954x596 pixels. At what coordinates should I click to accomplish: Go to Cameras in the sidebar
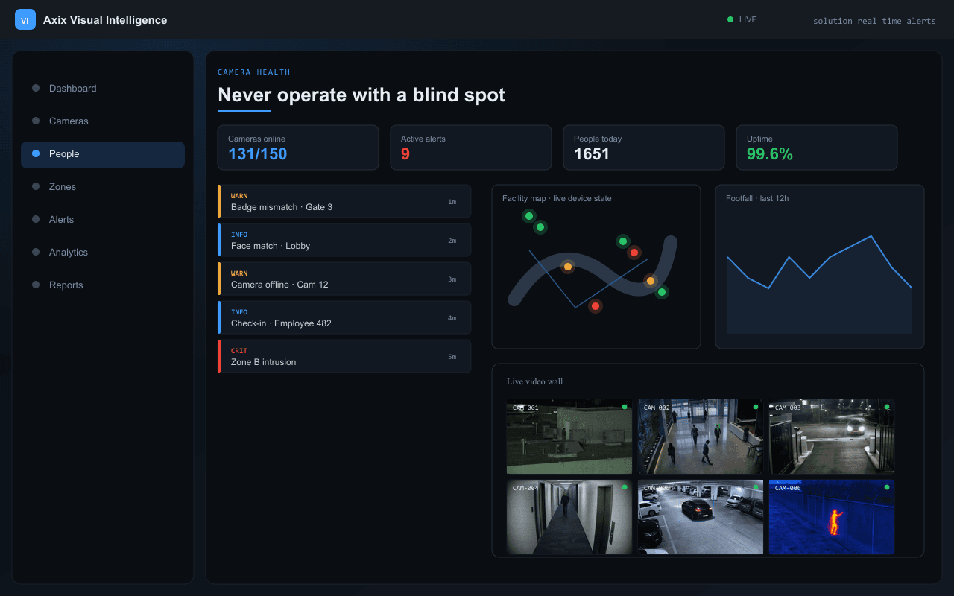103,121
